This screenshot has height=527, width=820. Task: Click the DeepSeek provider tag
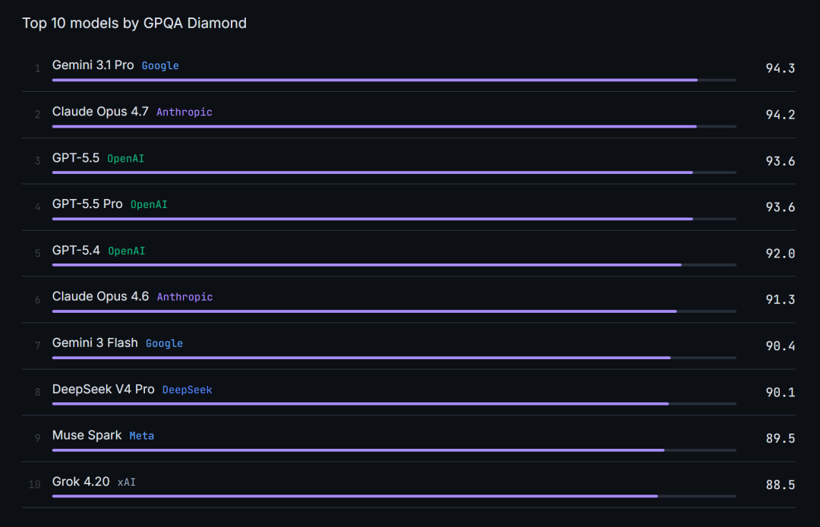[188, 390]
